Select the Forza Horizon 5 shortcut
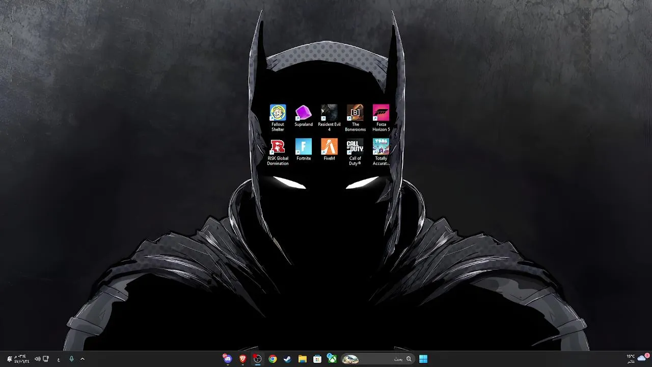The height and width of the screenshot is (367, 652). pos(381,118)
